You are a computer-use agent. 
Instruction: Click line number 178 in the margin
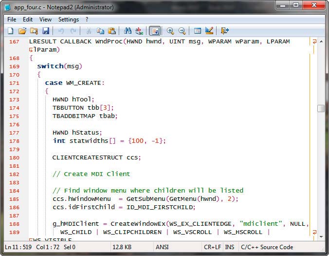(x=14, y=141)
